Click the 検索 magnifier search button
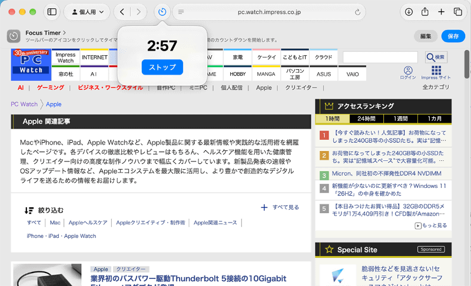 (436, 57)
